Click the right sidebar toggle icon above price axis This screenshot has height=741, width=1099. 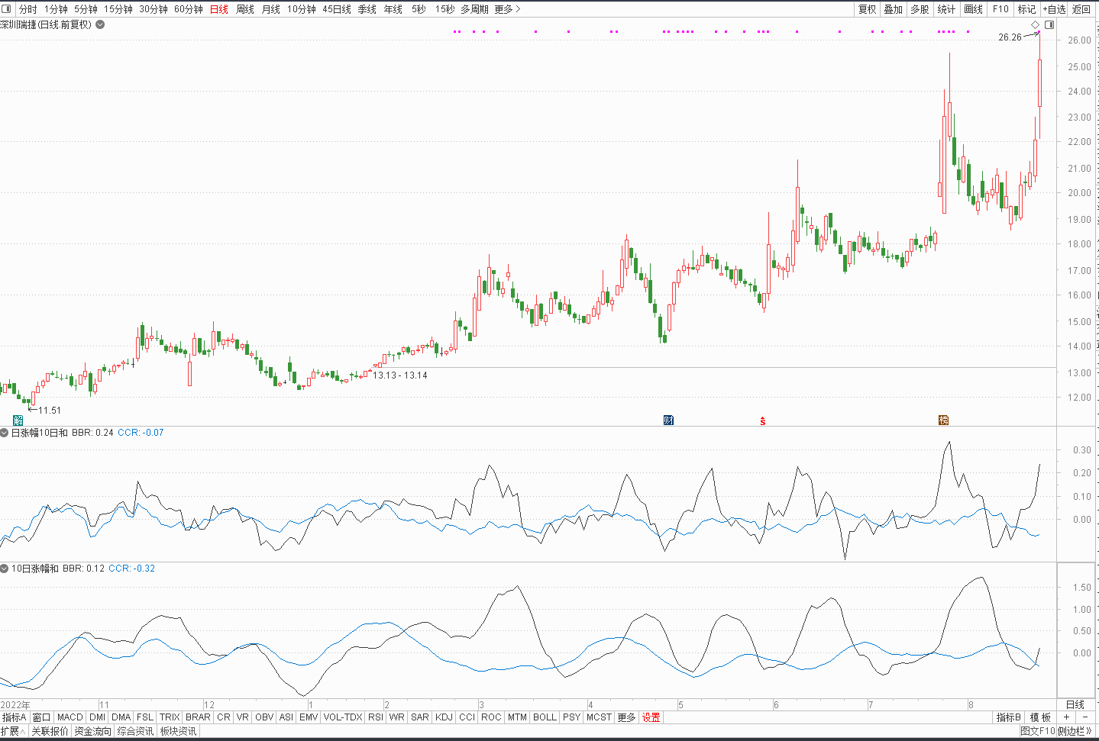coord(1049,25)
